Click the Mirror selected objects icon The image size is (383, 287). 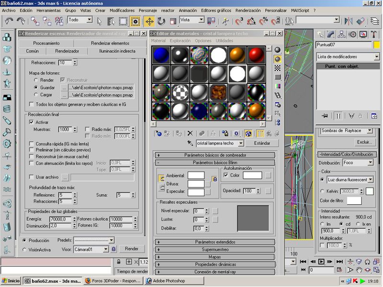click(349, 21)
